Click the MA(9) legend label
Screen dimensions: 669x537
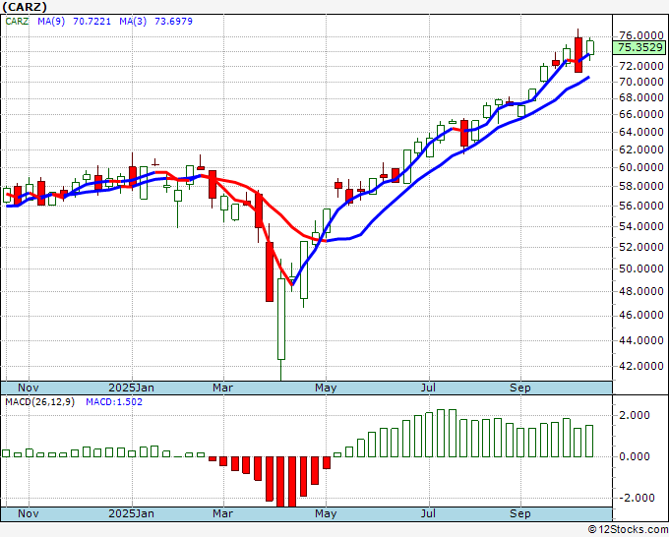click(x=51, y=22)
